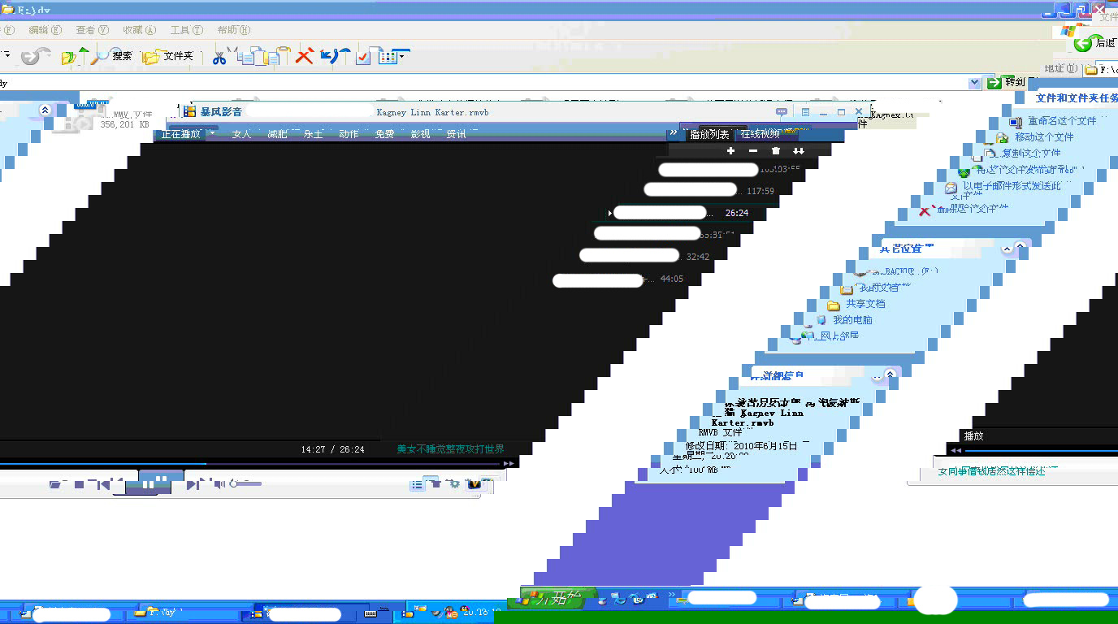1118x624 pixels.
Task: Click the scissors cut toolbar icon
Action: (219, 57)
